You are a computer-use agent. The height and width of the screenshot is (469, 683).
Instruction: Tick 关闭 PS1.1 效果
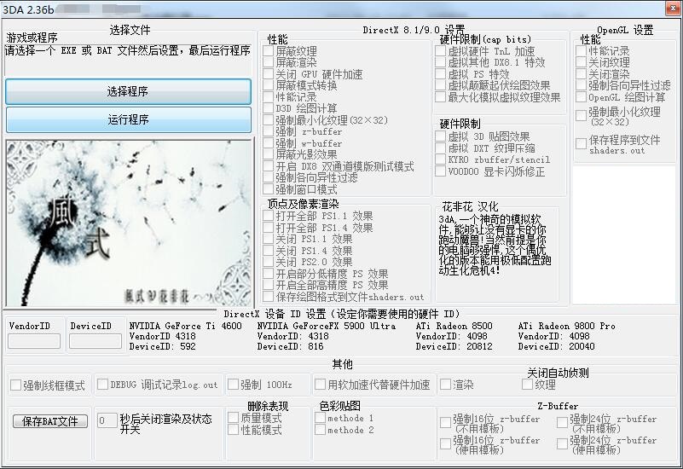tap(269, 239)
